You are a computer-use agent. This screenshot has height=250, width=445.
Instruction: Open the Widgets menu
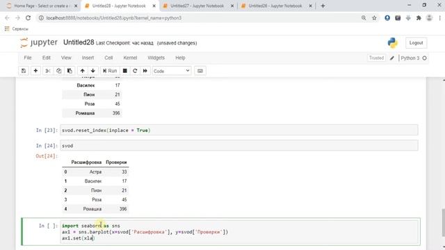tap(156, 58)
